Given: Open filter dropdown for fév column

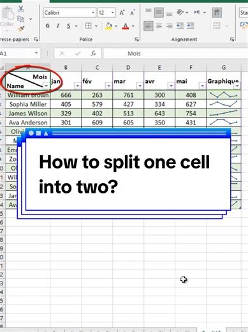Looking at the screenshot, I should [108, 86].
